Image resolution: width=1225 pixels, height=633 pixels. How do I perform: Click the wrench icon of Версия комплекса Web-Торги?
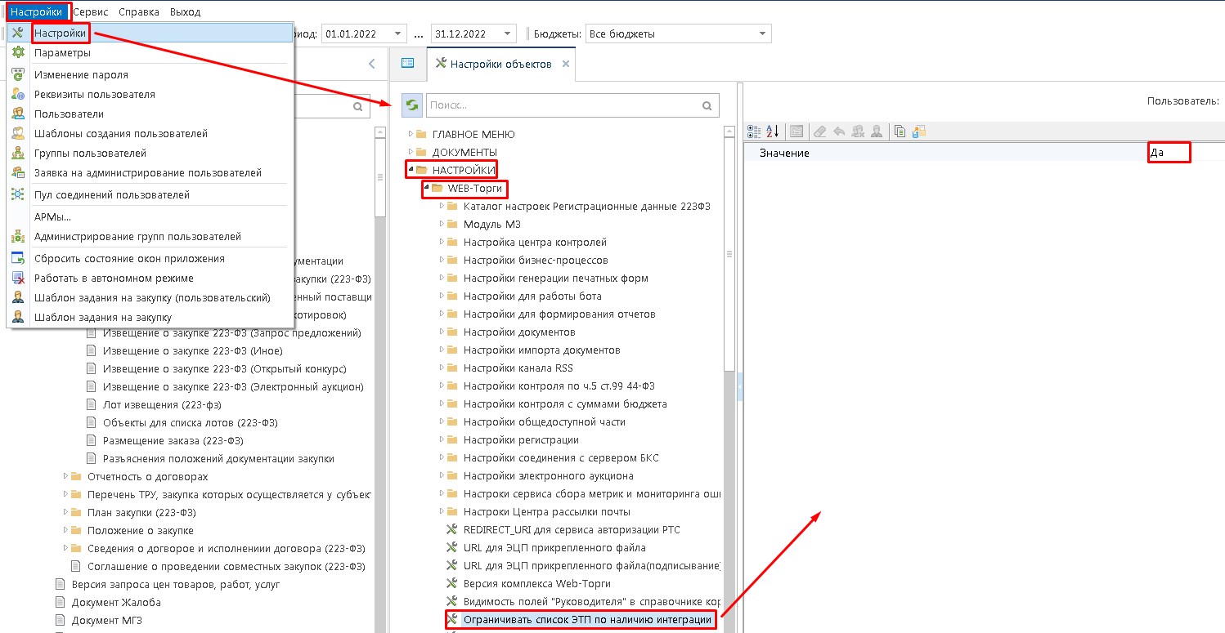click(451, 583)
